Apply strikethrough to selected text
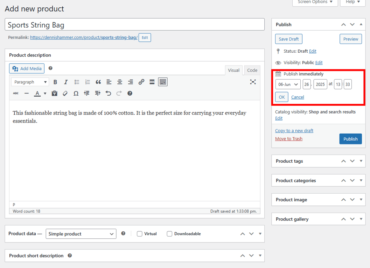The image size is (370, 268). (15, 93)
